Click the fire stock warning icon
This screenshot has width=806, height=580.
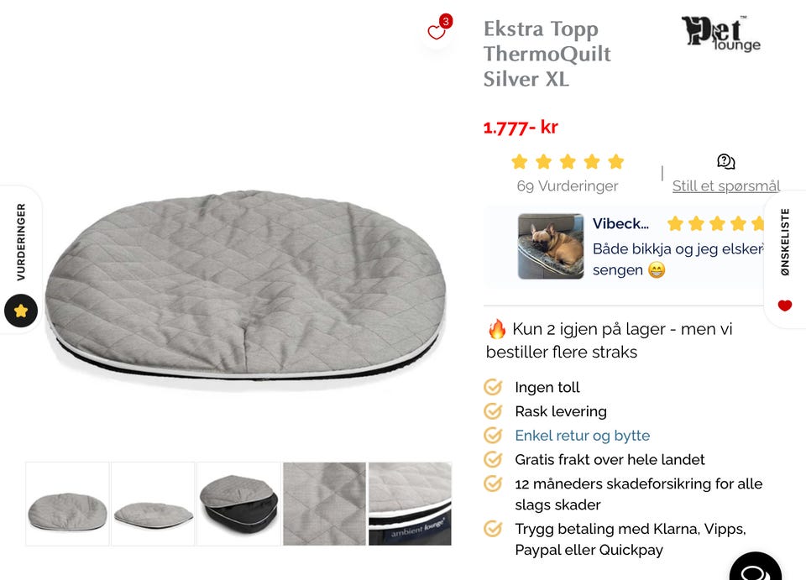pyautogui.click(x=496, y=329)
